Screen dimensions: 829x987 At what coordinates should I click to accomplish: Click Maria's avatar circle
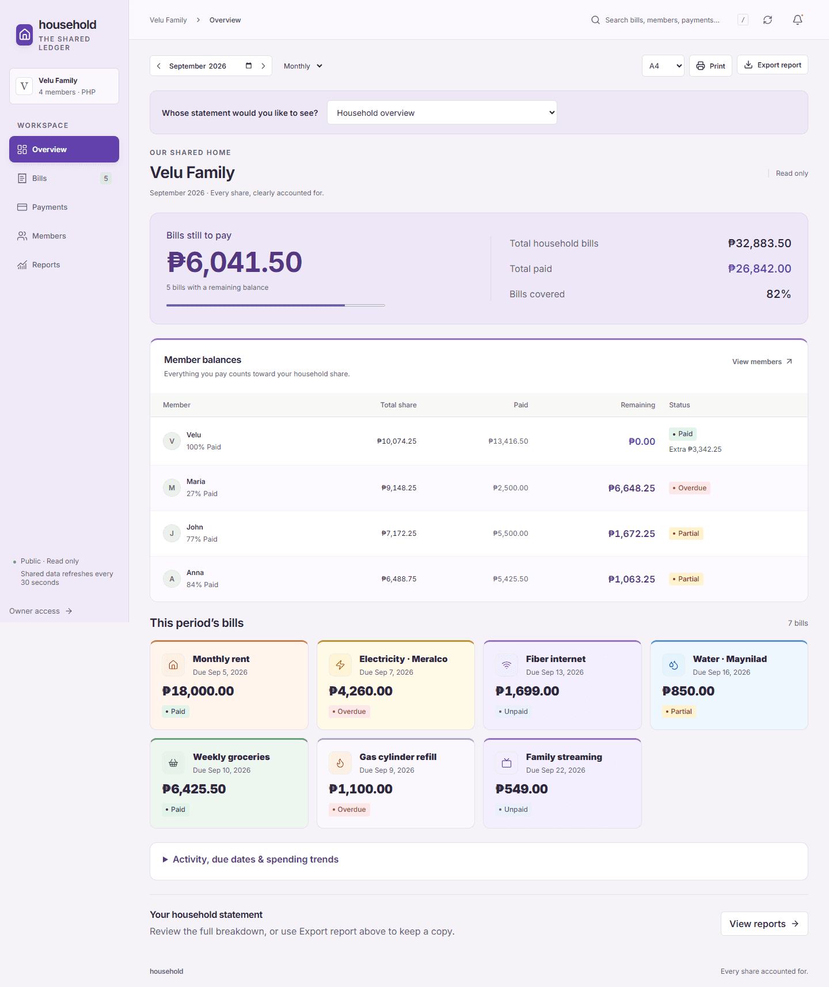tap(172, 488)
